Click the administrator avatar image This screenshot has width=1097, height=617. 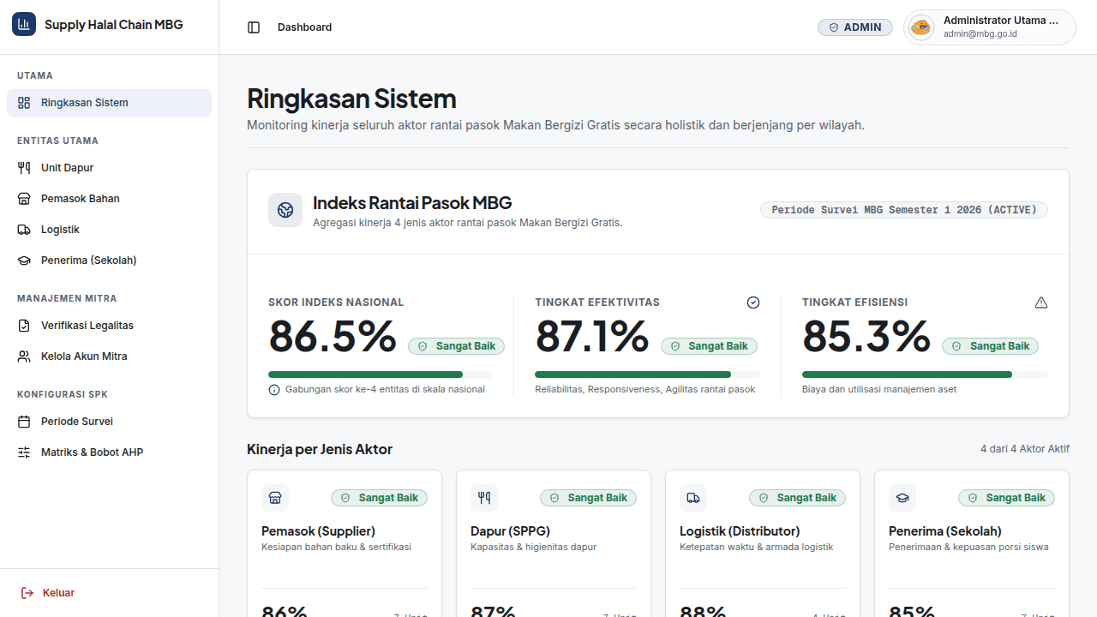point(921,27)
